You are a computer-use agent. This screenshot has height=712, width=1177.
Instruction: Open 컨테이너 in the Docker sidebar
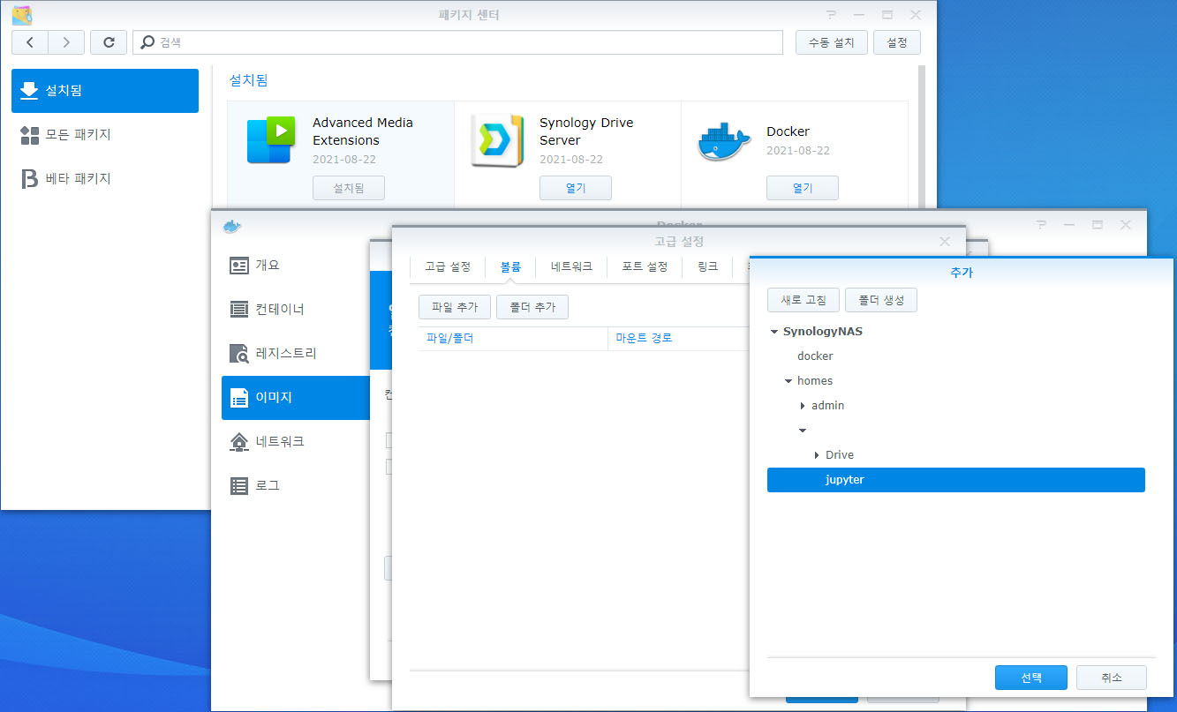pyautogui.click(x=295, y=310)
